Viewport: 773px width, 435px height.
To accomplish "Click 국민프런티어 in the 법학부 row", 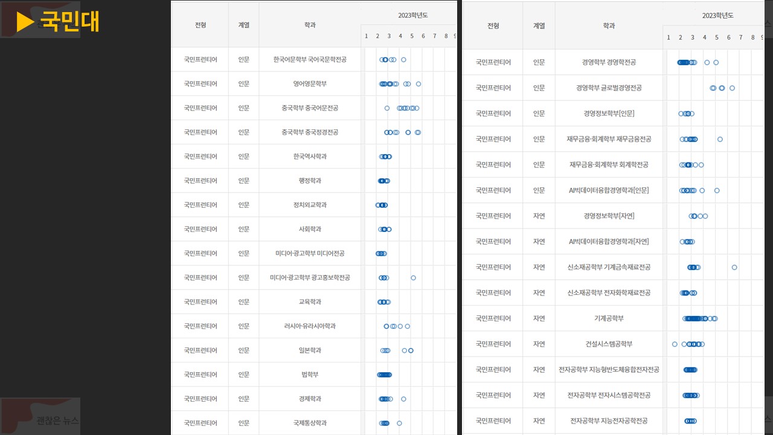I will 200,374.
